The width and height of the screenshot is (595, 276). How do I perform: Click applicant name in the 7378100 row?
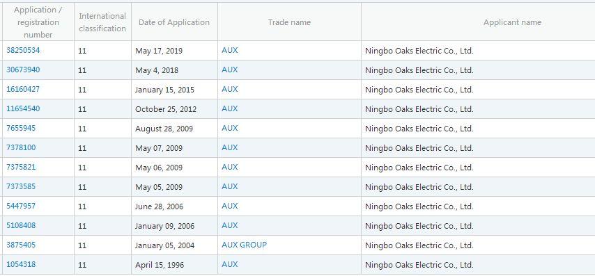coord(419,148)
